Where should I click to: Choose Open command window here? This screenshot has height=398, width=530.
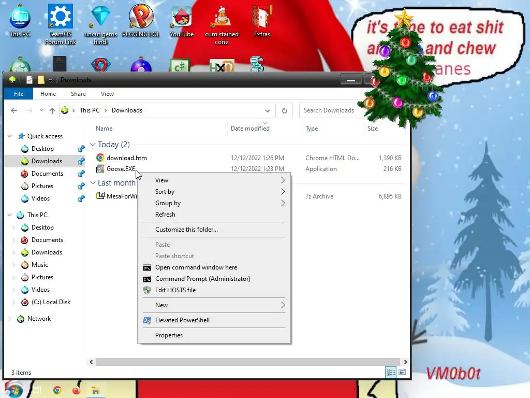click(x=214, y=267)
